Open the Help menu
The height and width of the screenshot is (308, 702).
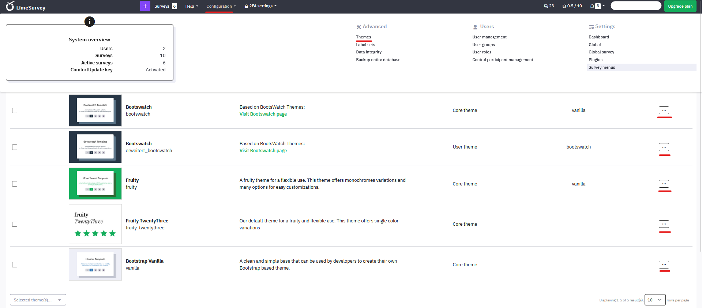[192, 6]
